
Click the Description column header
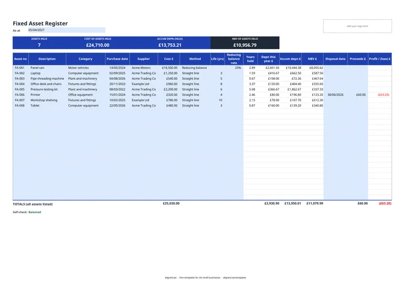tap(47, 59)
